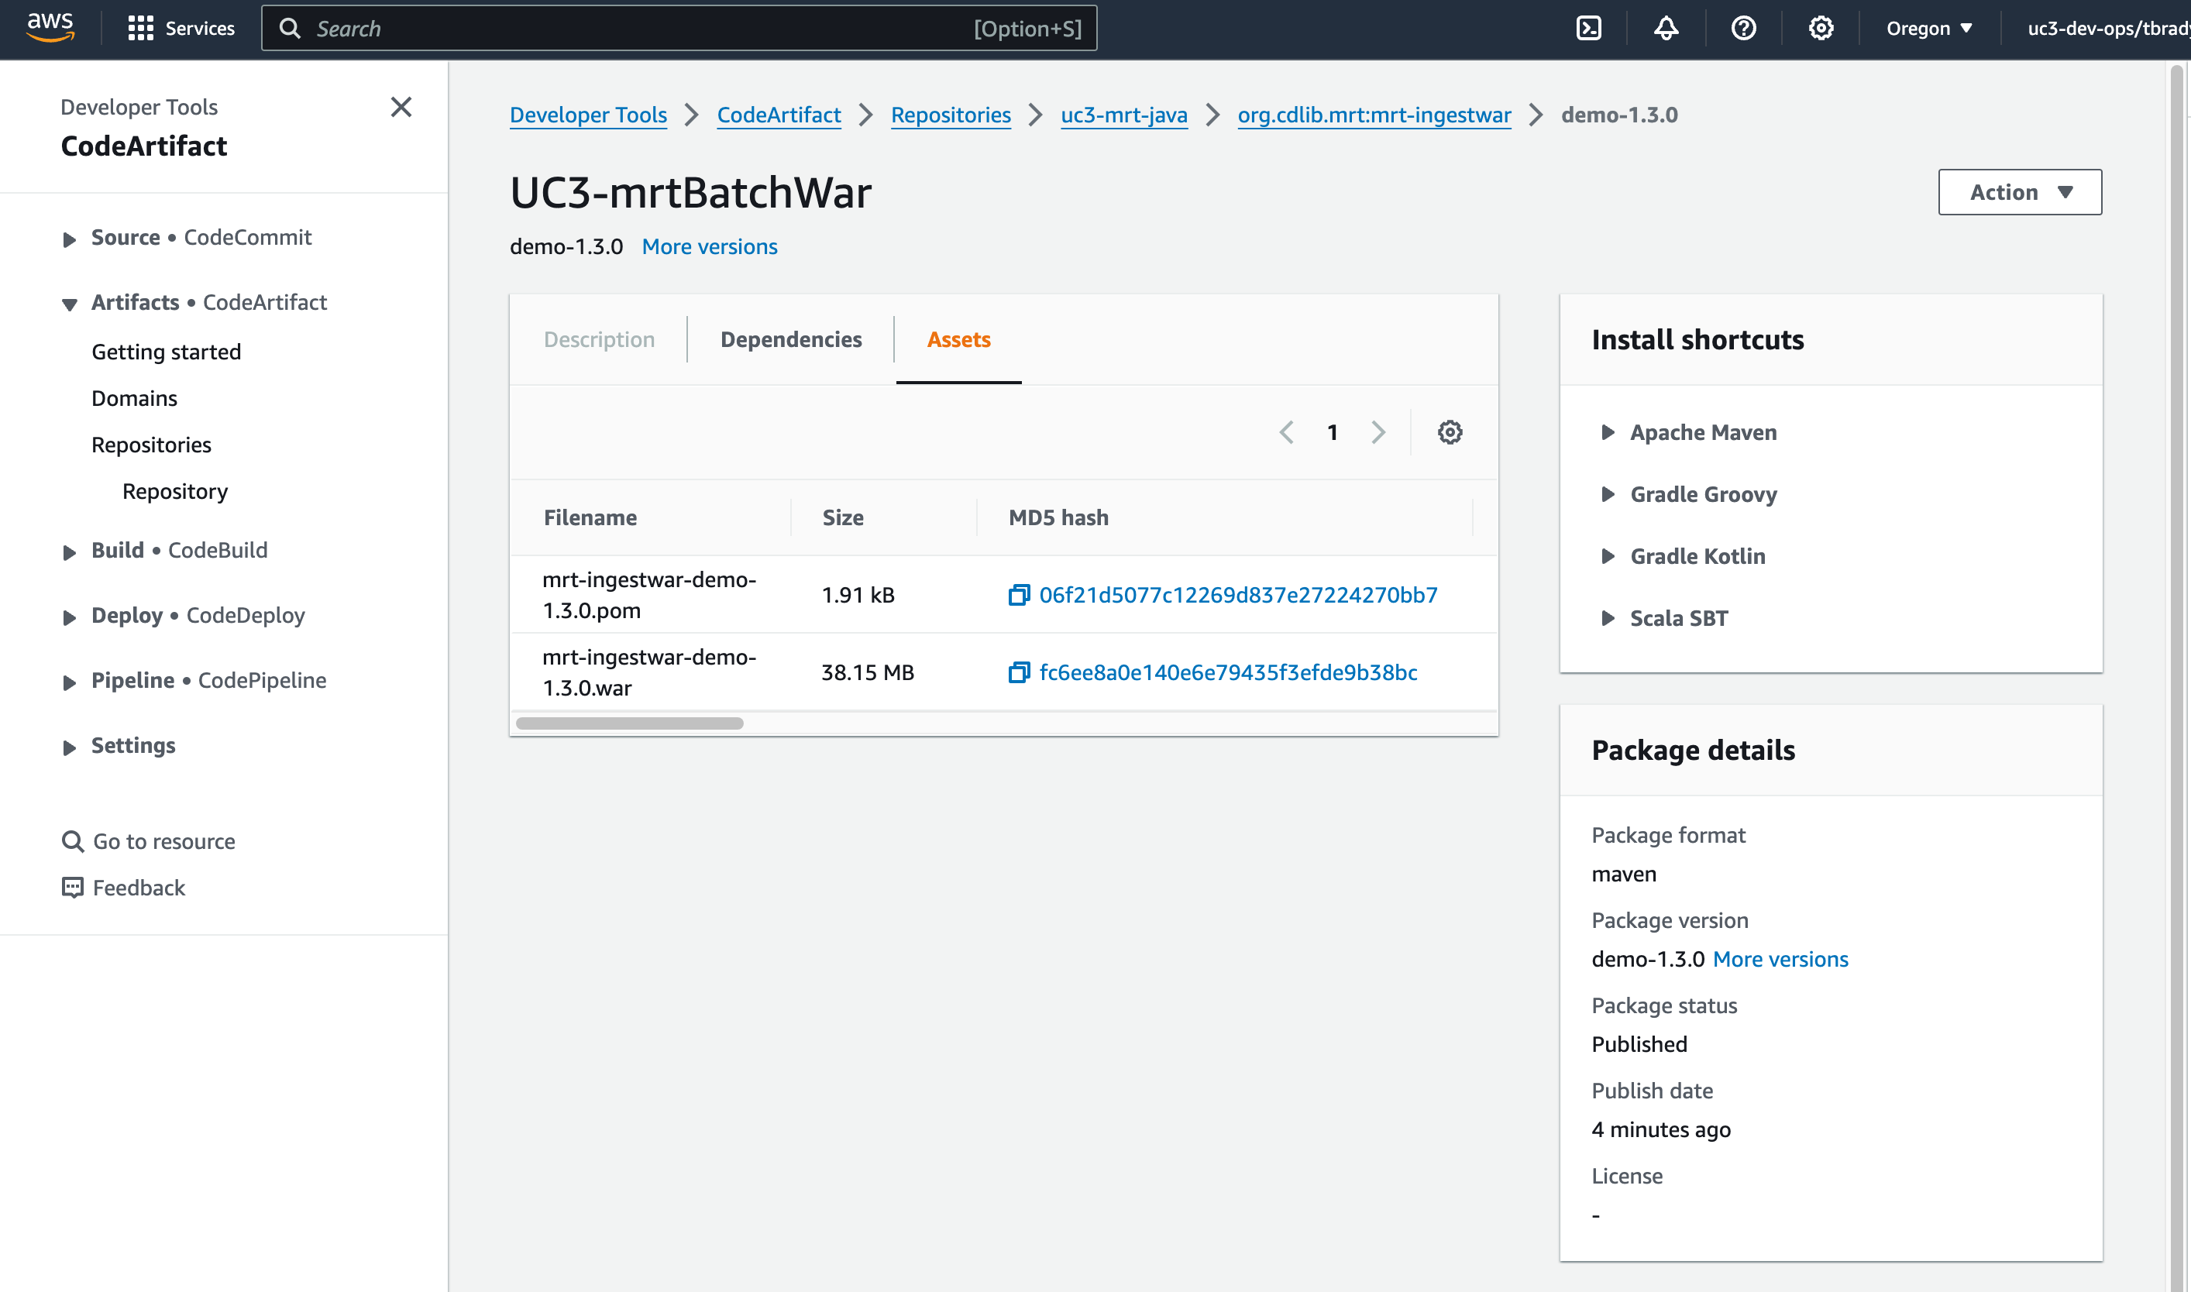Click hash 06f21d5077c12269d837e27224270bb7
The height and width of the screenshot is (1292, 2191).
[1238, 595]
